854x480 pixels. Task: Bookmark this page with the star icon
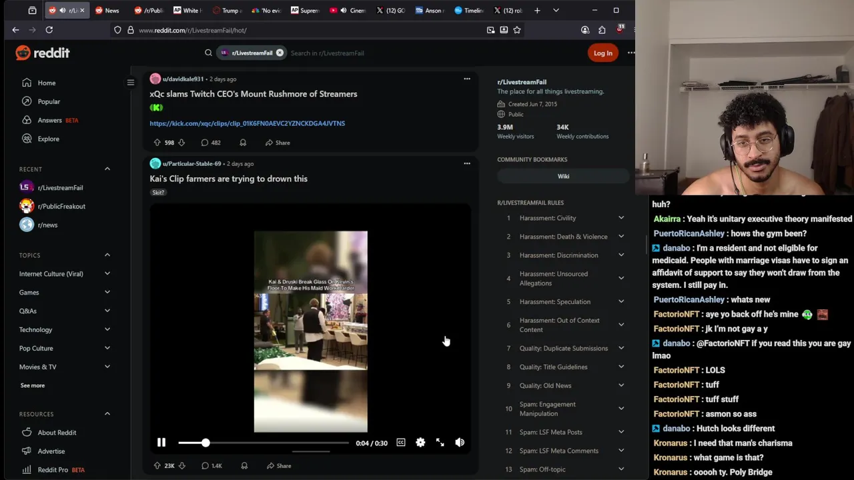click(x=516, y=30)
